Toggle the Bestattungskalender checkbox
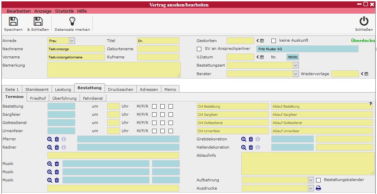The width and height of the screenshot is (377, 194). click(x=319, y=180)
